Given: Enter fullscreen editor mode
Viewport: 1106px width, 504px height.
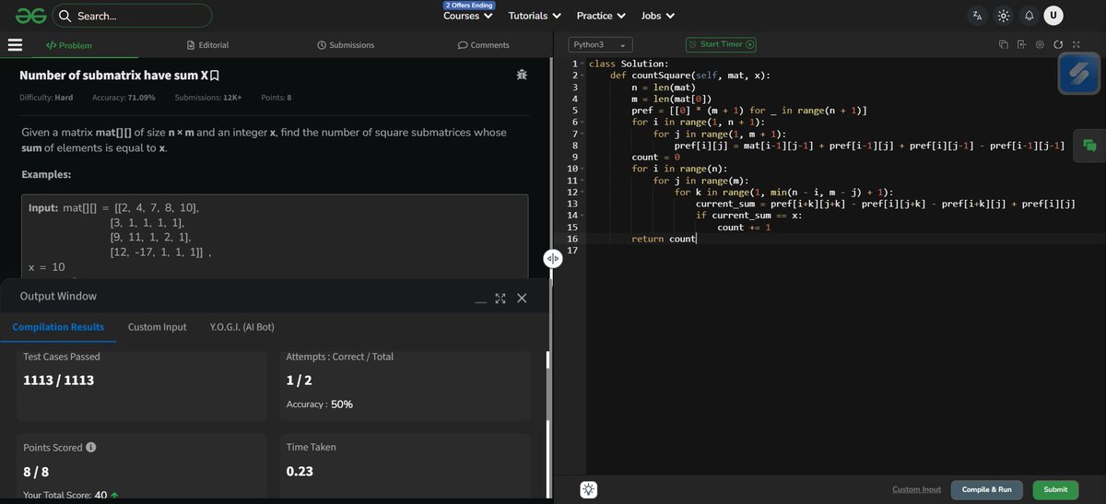Looking at the screenshot, I should 1076,44.
